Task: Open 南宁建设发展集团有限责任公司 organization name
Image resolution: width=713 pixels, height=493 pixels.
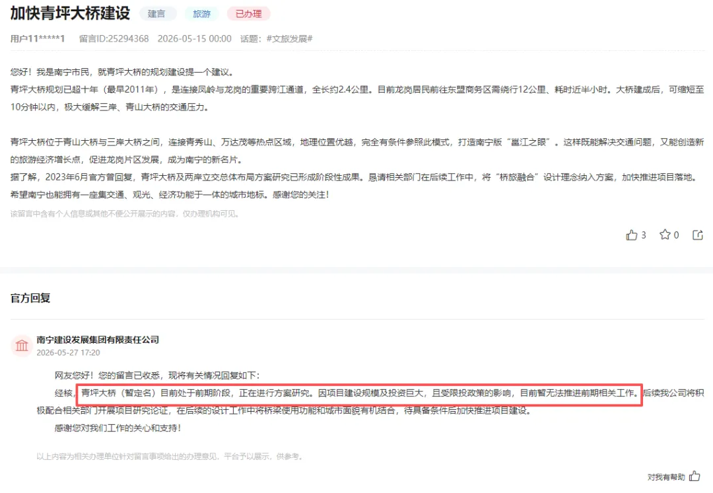Action: pos(98,340)
